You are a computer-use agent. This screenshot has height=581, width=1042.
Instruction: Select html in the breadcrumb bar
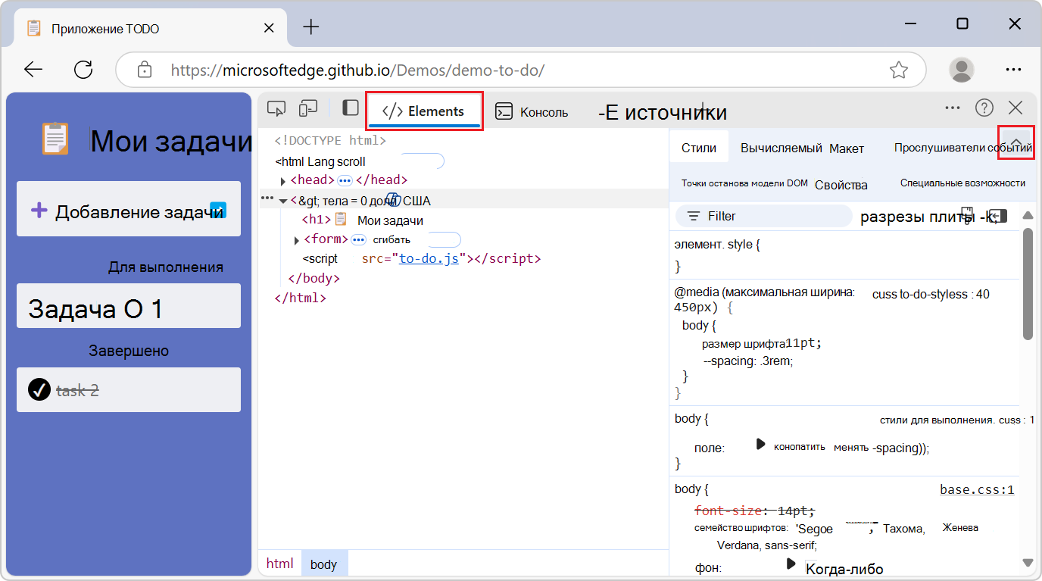pyautogui.click(x=279, y=564)
